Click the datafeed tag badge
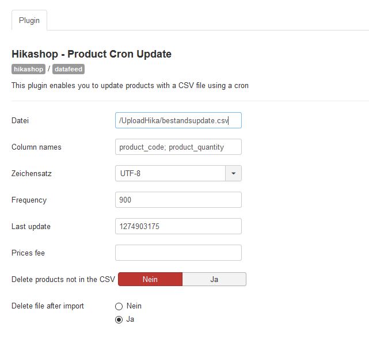The image size is (369, 339). [69, 69]
